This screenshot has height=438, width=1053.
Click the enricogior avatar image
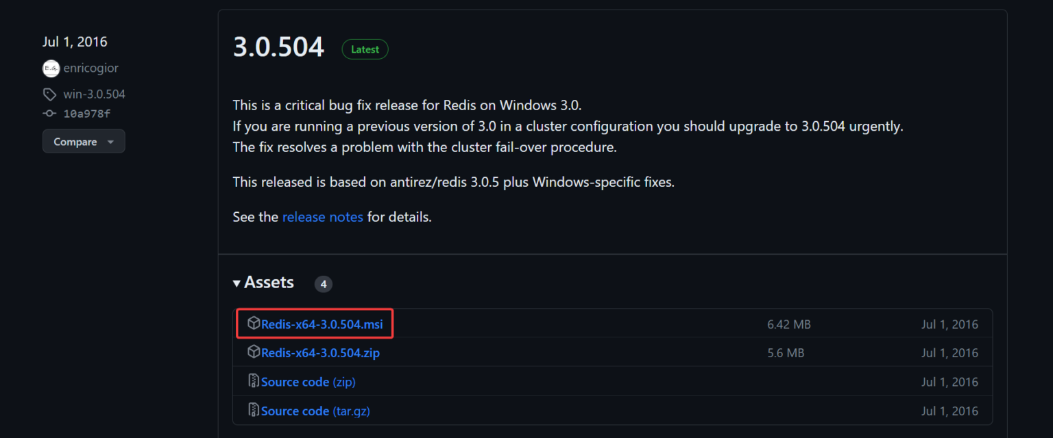click(51, 68)
